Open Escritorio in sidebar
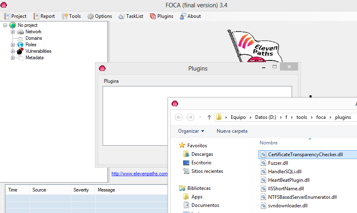Image resolution: width=357 pixels, height=213 pixels. coord(201,163)
